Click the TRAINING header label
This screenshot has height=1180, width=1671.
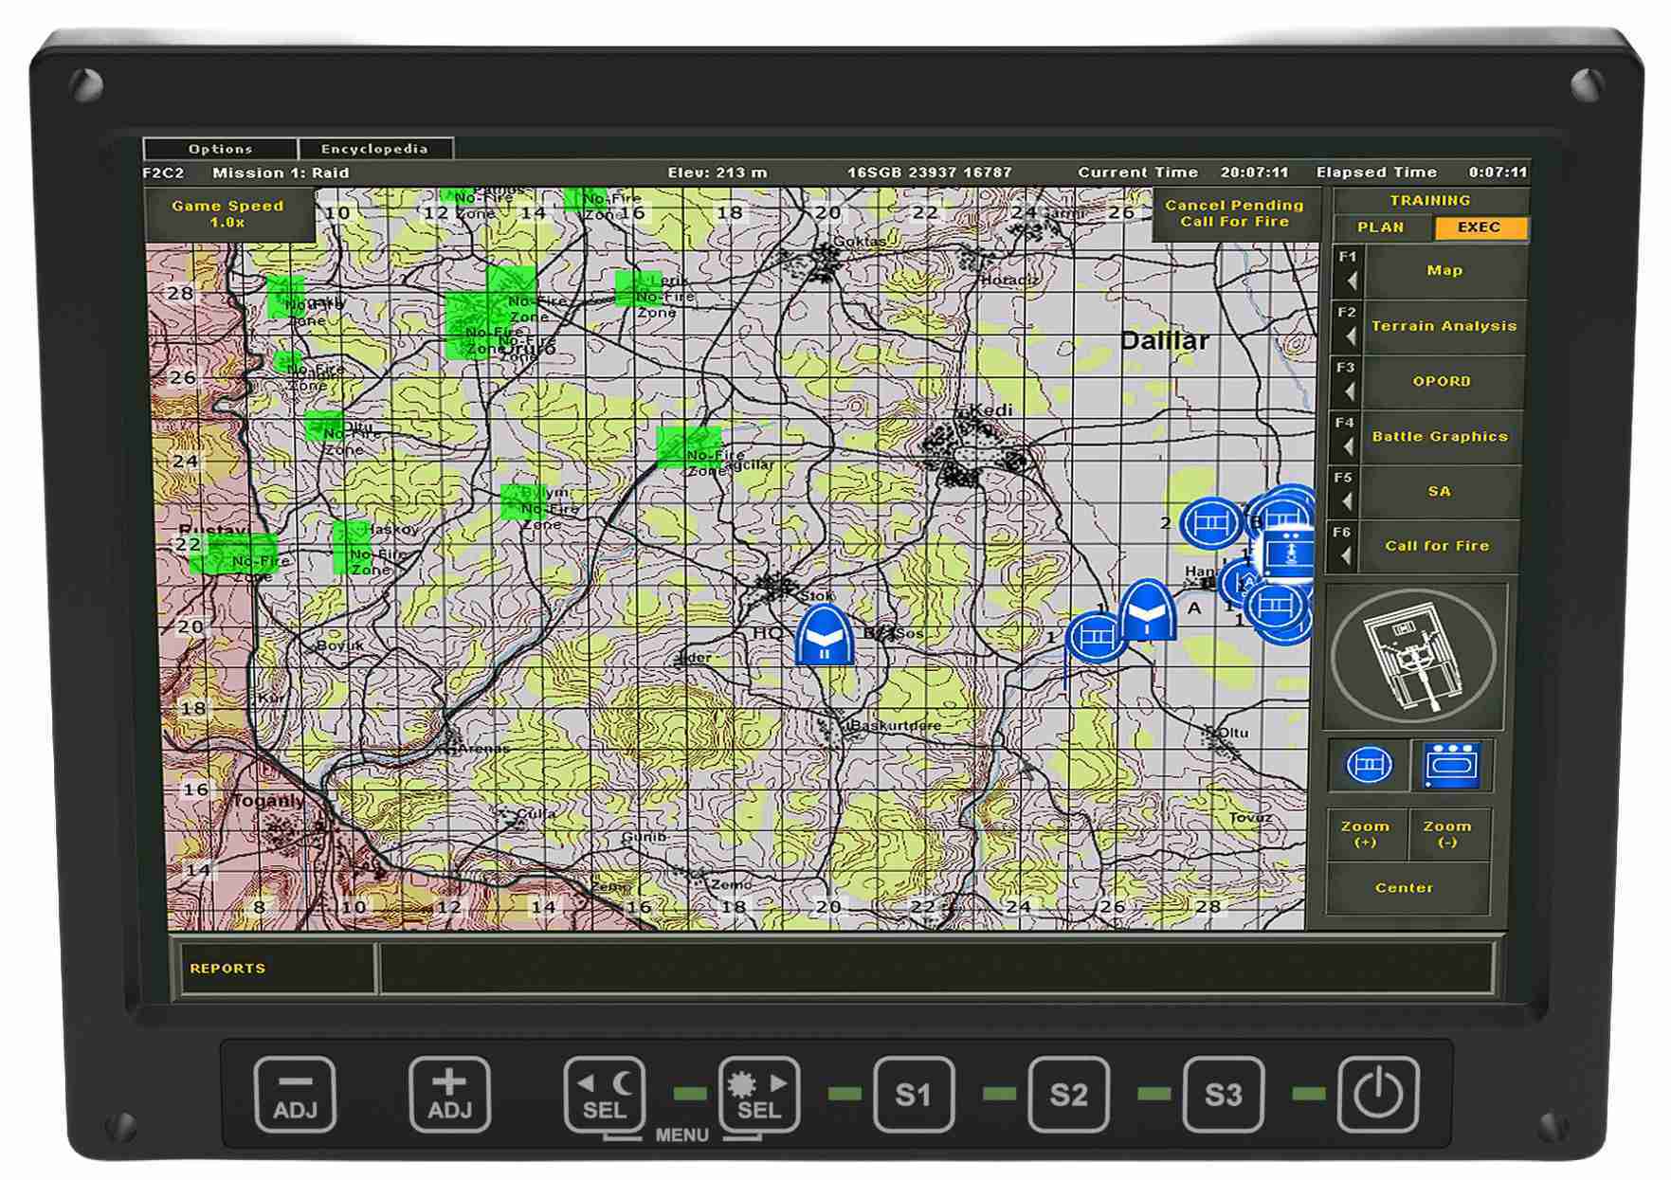1430,201
